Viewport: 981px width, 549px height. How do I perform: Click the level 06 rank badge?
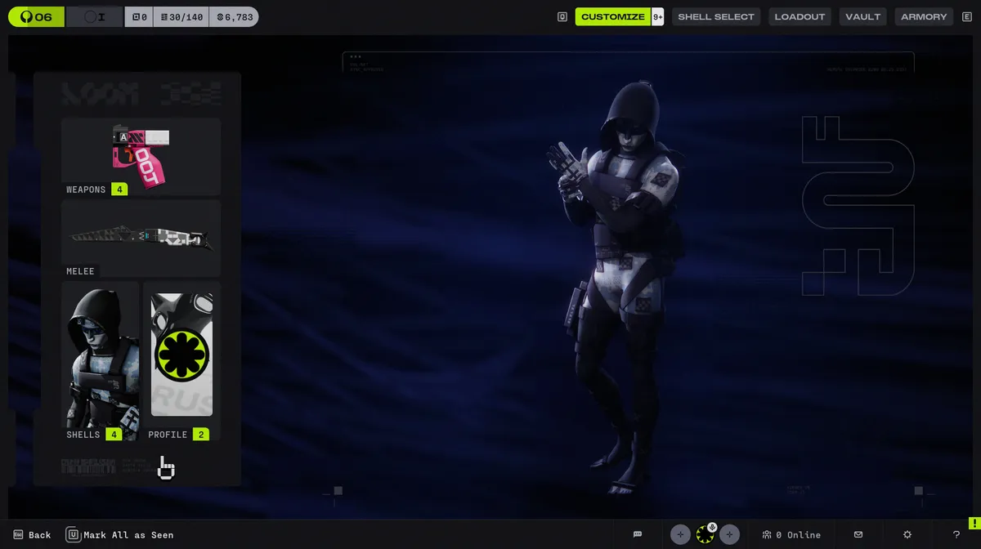click(x=36, y=16)
